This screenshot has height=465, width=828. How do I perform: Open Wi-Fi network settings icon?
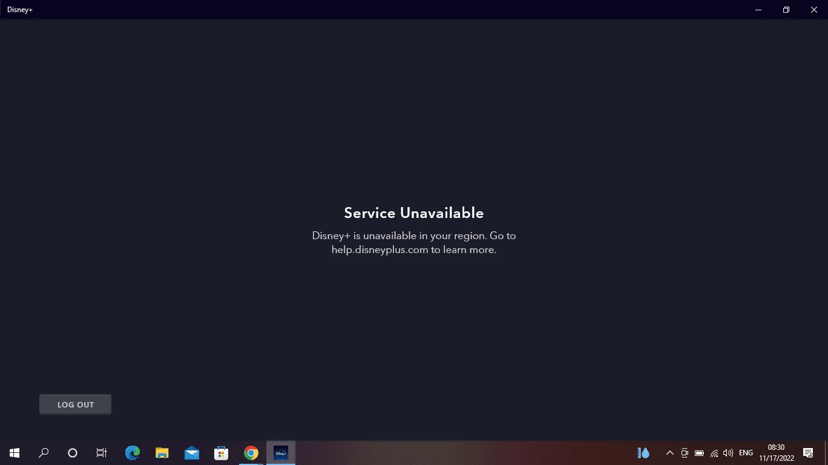[714, 453]
